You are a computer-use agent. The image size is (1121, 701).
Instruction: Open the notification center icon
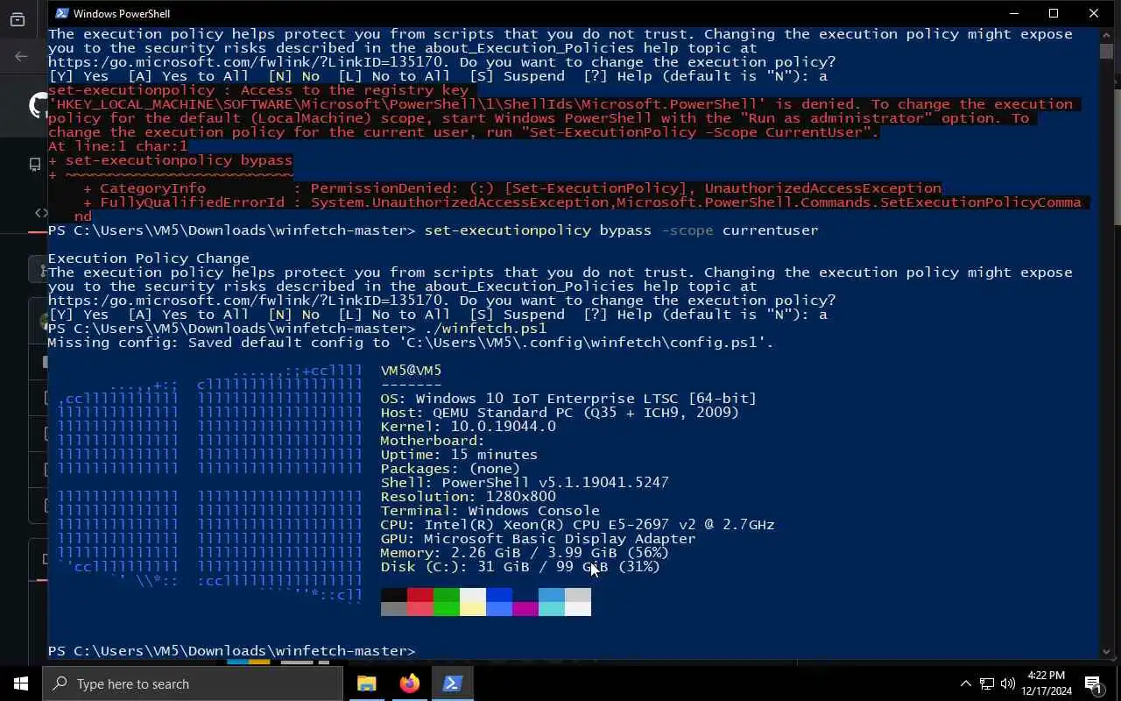click(x=1094, y=683)
